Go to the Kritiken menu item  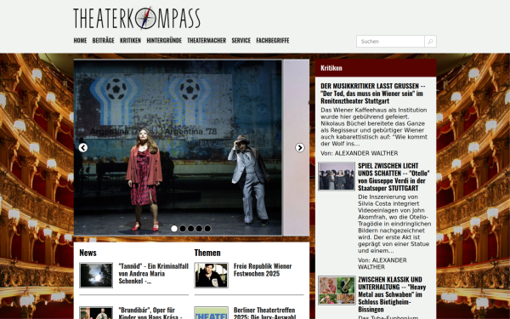130,40
